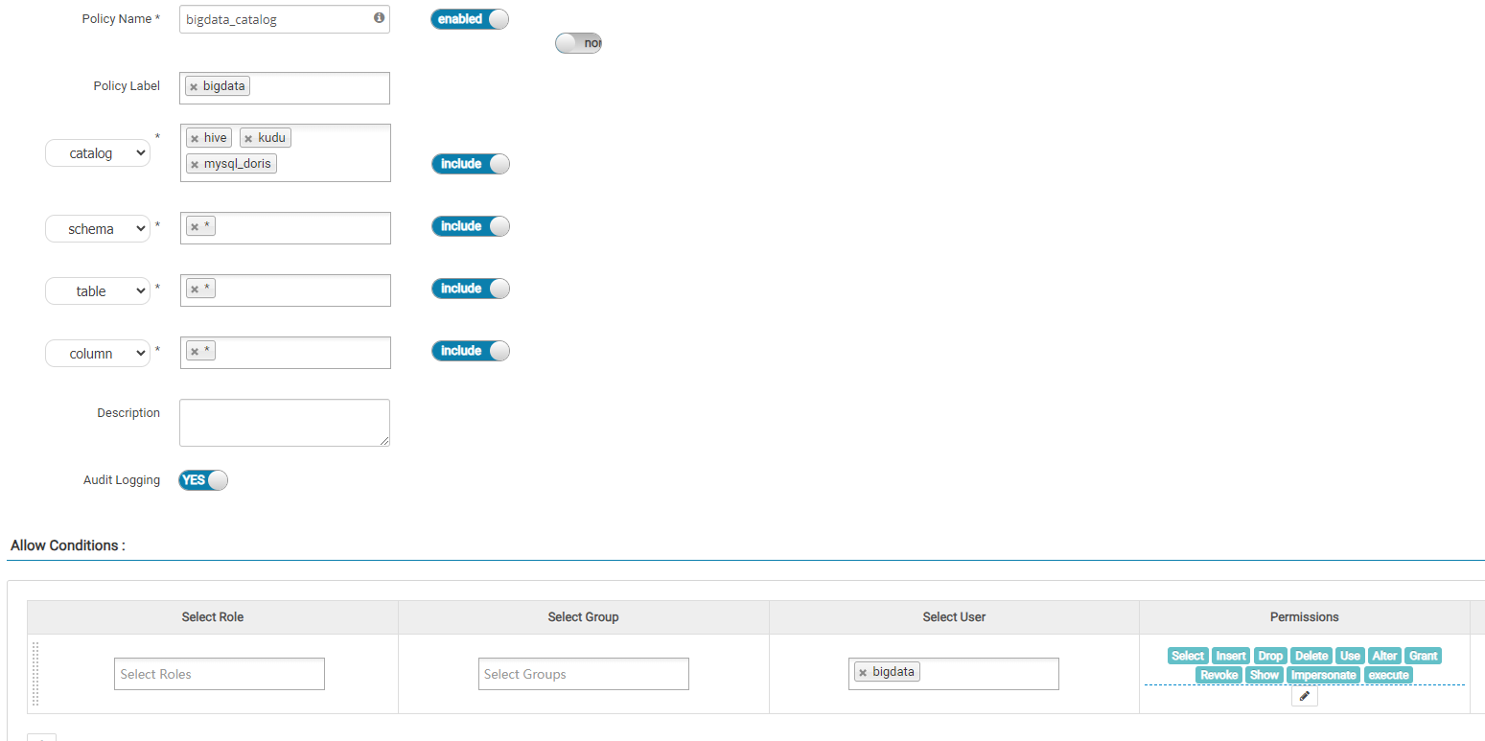Screen dimensions: 1485x741
Task: Open the catalog resource type dropdown
Action: (x=97, y=152)
